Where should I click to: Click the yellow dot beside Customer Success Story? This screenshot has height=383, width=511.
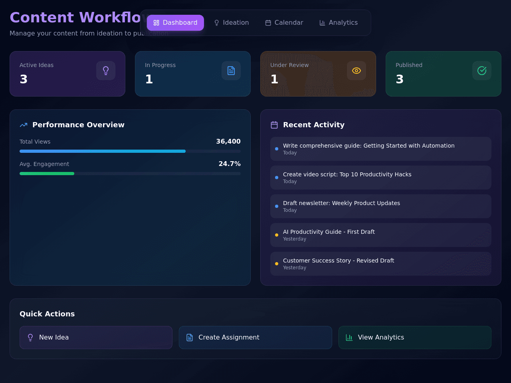pyautogui.click(x=277, y=264)
